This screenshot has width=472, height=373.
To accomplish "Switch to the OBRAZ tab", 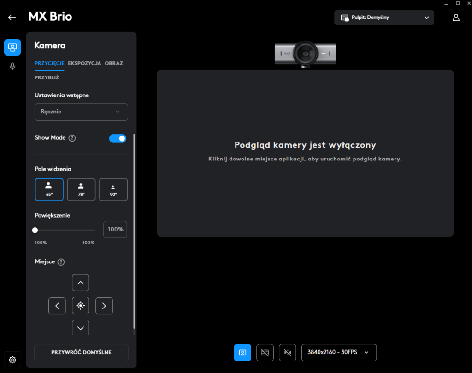I will click(x=114, y=63).
